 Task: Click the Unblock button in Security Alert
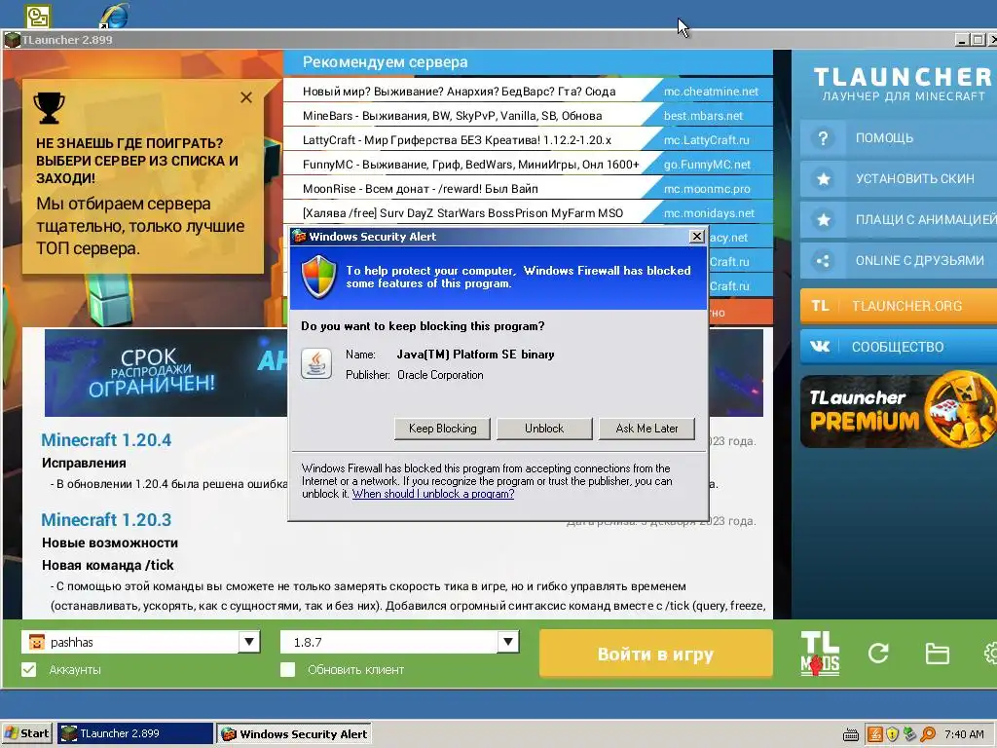tap(544, 429)
